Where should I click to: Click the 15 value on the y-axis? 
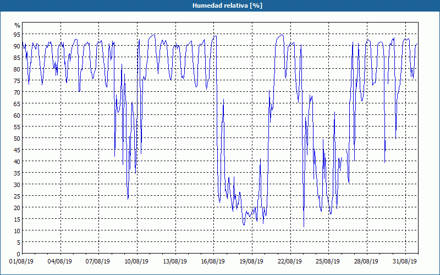[x=17, y=219]
